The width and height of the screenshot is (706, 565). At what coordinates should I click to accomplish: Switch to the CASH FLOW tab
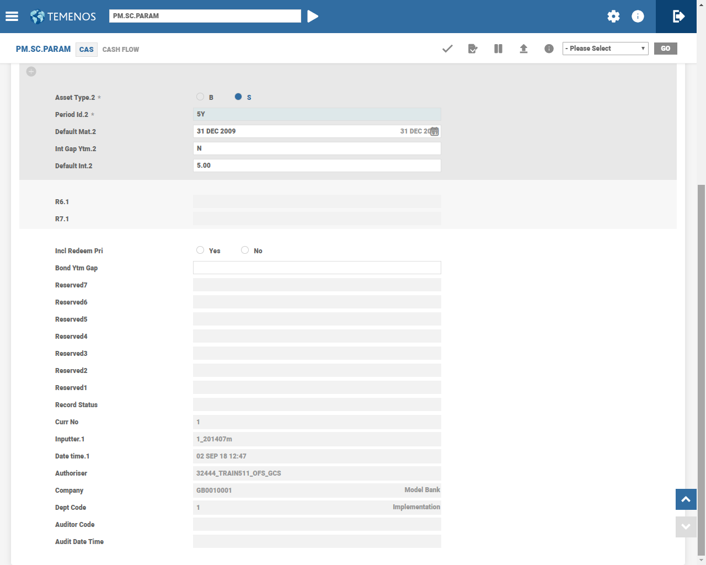121,50
